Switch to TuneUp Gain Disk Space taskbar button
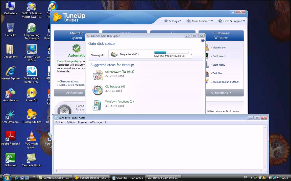Image resolution: width=291 pixels, height=181 pixels. pyautogui.click(x=164, y=178)
